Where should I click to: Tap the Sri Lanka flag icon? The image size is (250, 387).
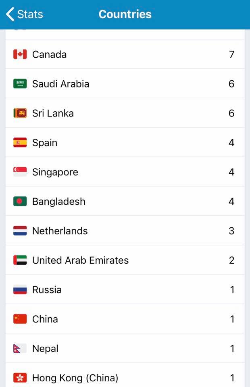pos(20,113)
